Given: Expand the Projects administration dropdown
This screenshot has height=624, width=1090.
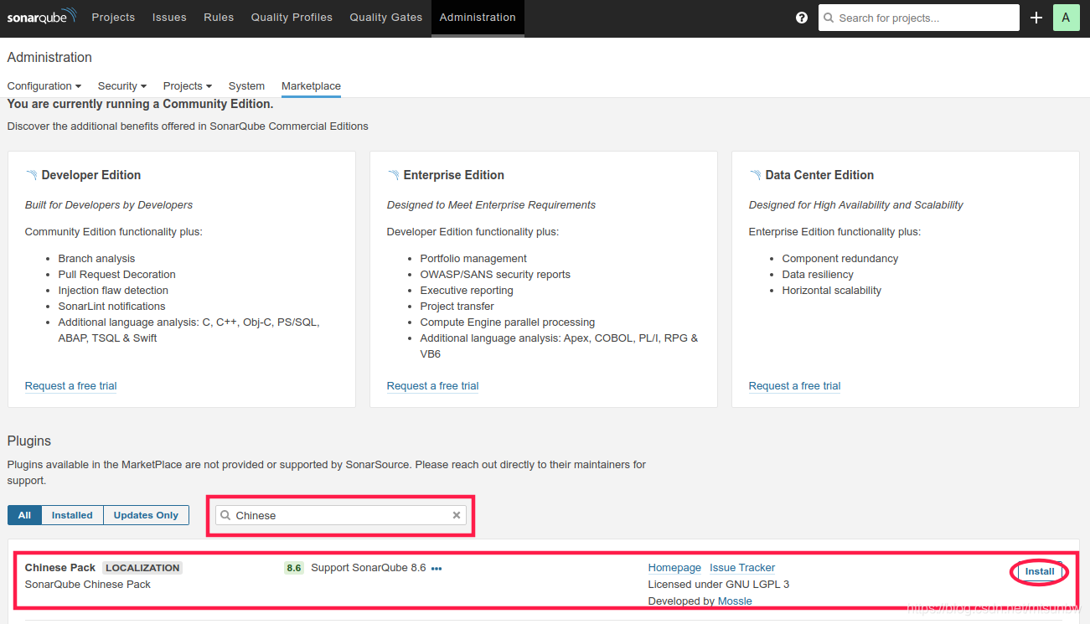Looking at the screenshot, I should point(188,86).
